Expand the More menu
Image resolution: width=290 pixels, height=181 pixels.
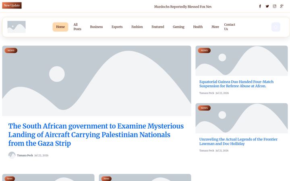[x=215, y=27]
